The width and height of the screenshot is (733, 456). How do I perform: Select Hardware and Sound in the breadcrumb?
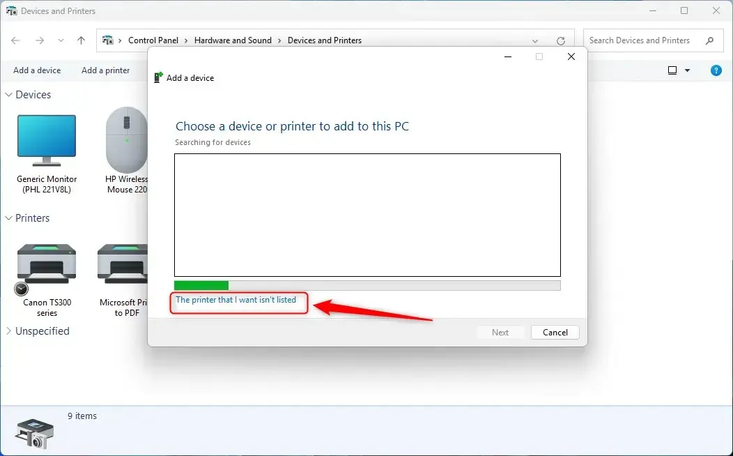pos(233,40)
